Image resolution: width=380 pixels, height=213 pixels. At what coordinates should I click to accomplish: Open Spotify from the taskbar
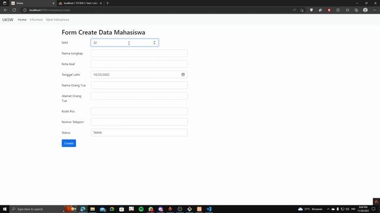click(141, 209)
